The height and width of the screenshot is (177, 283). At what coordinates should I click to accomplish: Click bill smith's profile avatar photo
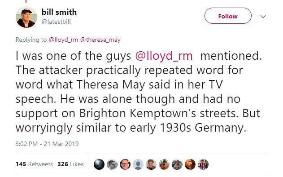coord(26,17)
